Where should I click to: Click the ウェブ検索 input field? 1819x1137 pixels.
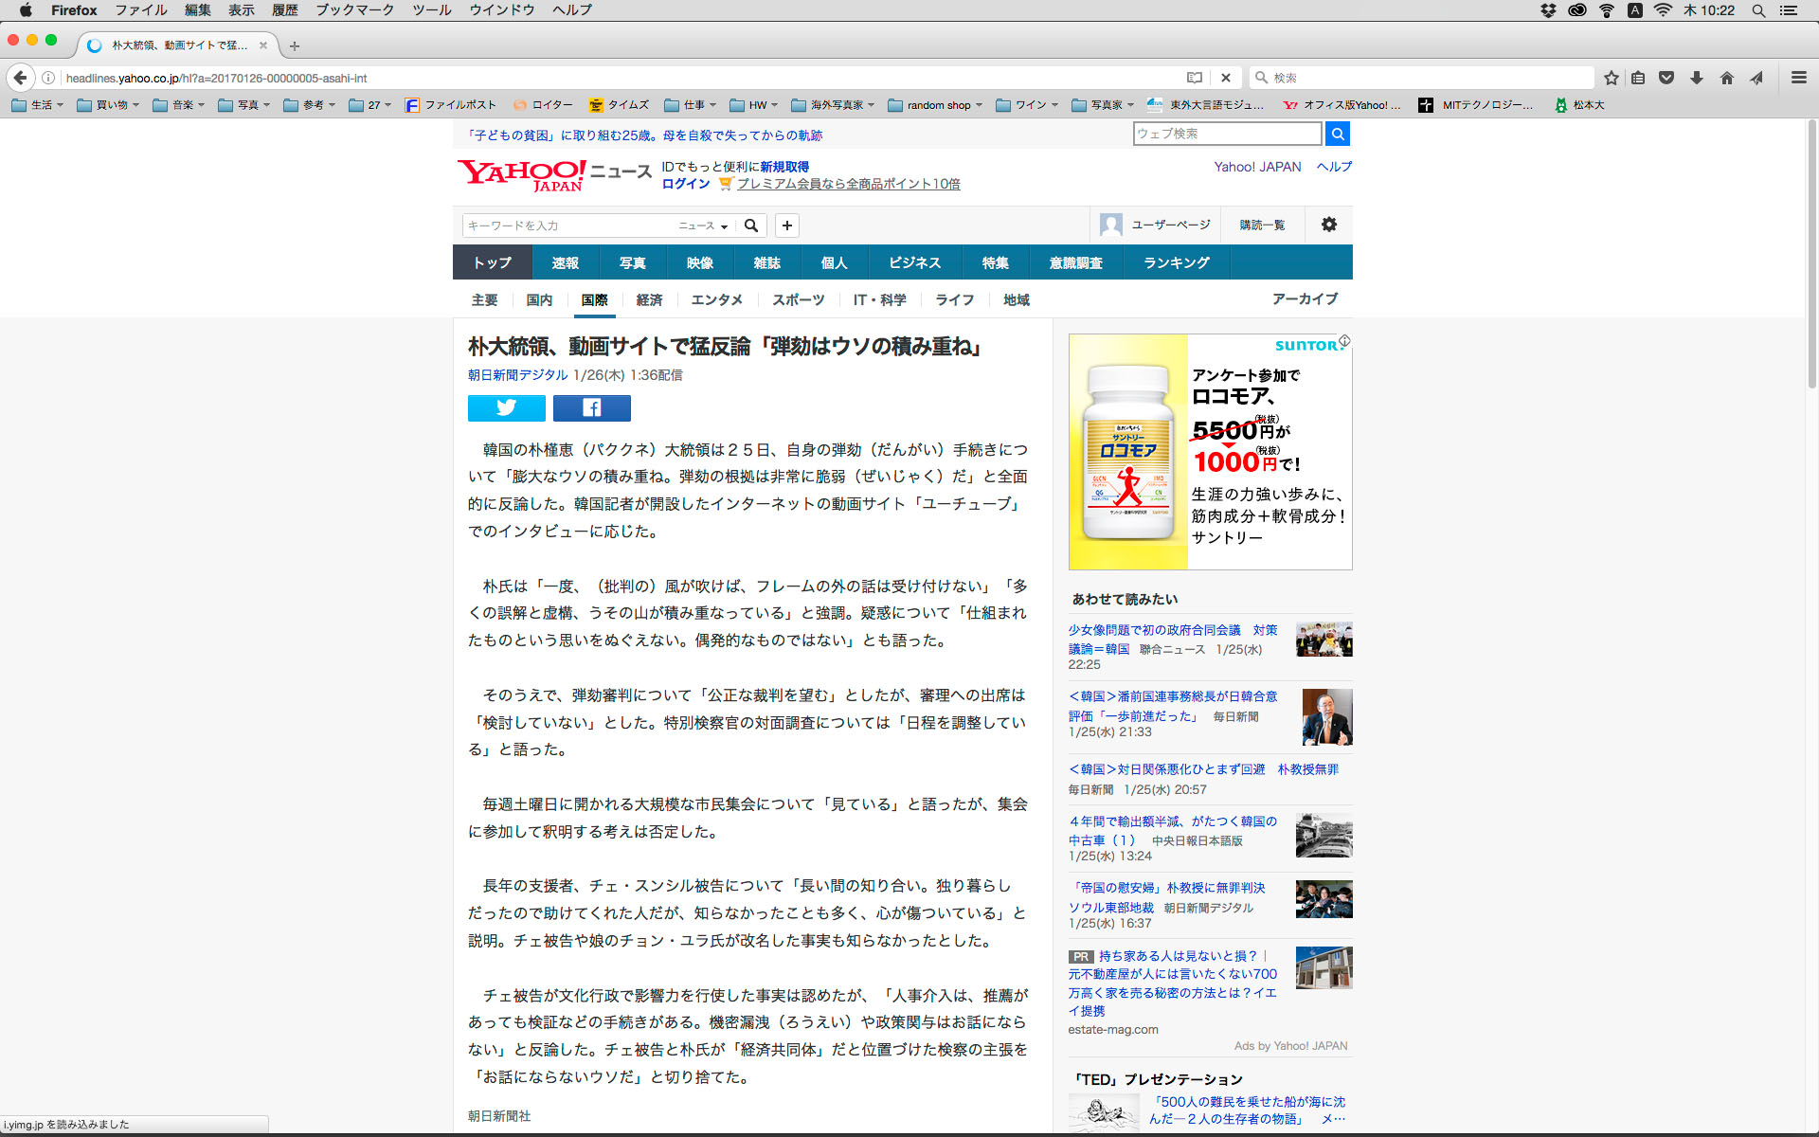click(x=1226, y=134)
